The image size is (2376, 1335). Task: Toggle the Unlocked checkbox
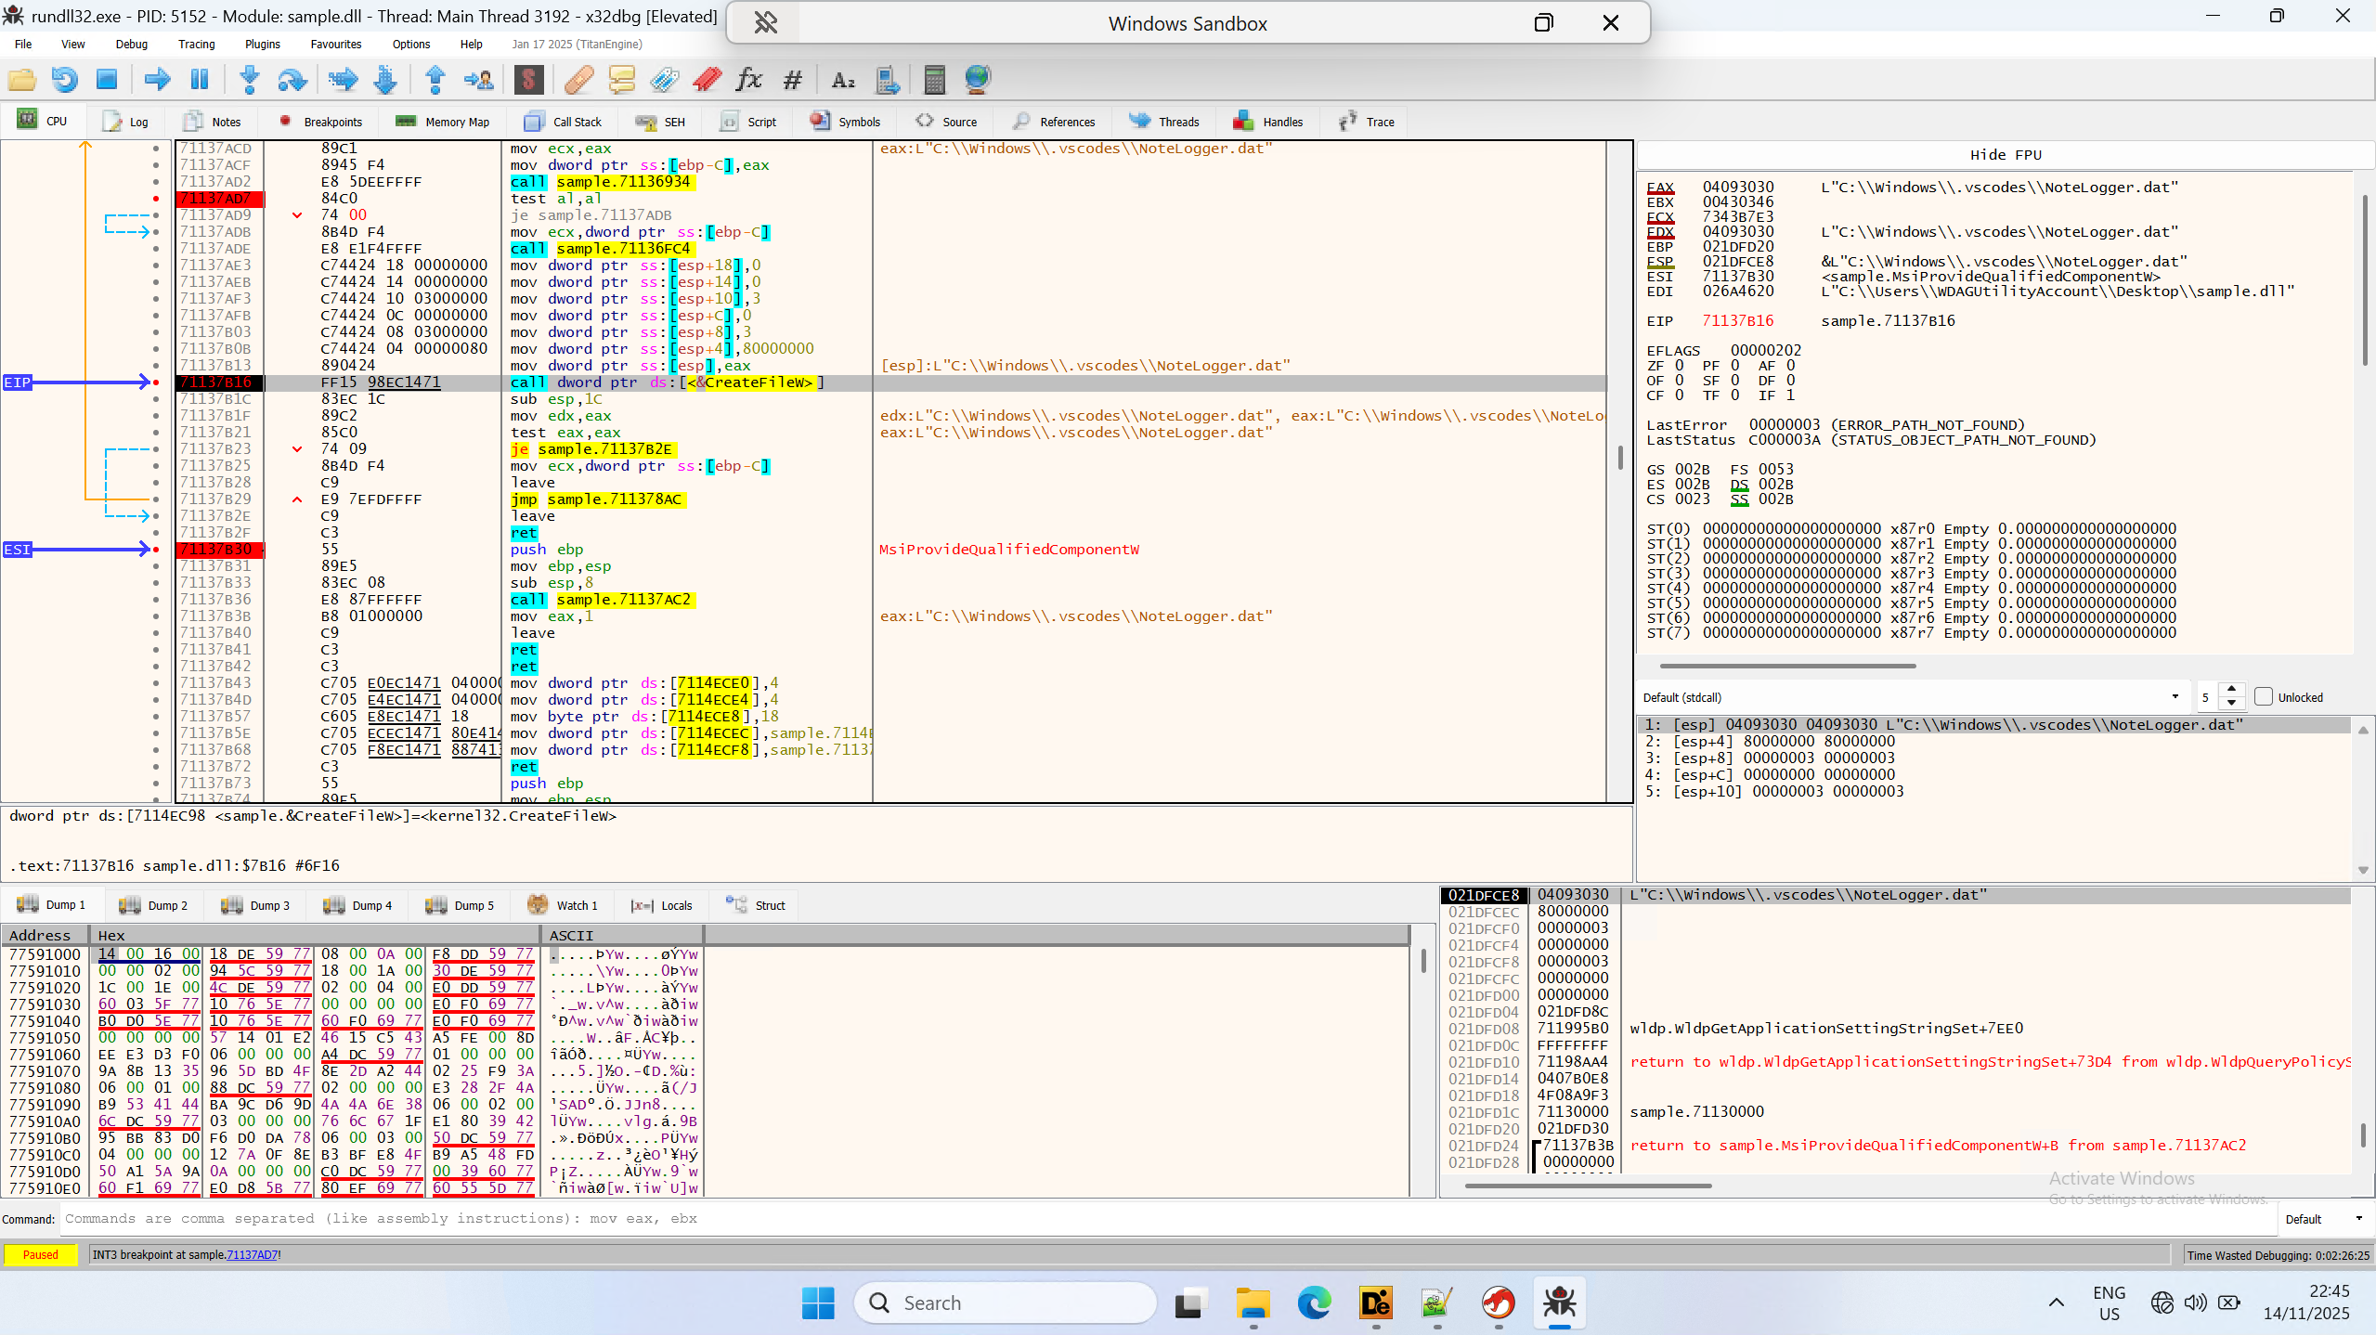2264,697
